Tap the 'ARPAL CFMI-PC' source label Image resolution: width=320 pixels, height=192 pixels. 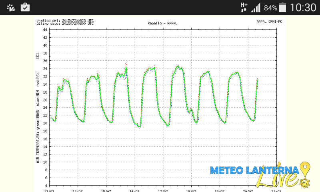point(269,22)
